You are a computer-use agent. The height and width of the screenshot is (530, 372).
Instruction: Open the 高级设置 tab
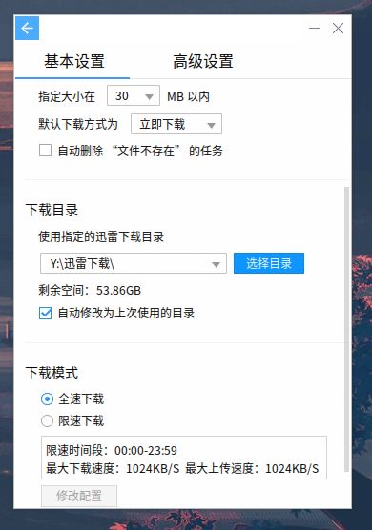coord(203,62)
